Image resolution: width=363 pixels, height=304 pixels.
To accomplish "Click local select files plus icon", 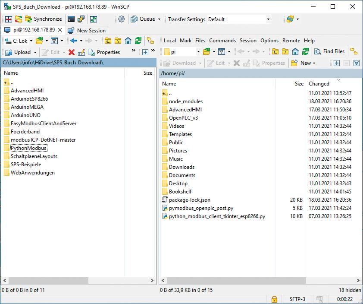I will point(145,52).
